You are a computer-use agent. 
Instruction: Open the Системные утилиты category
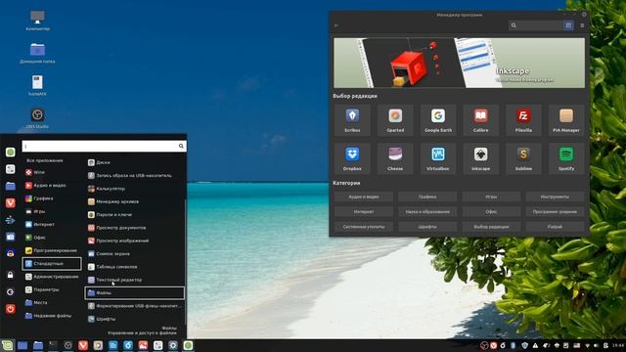point(364,227)
